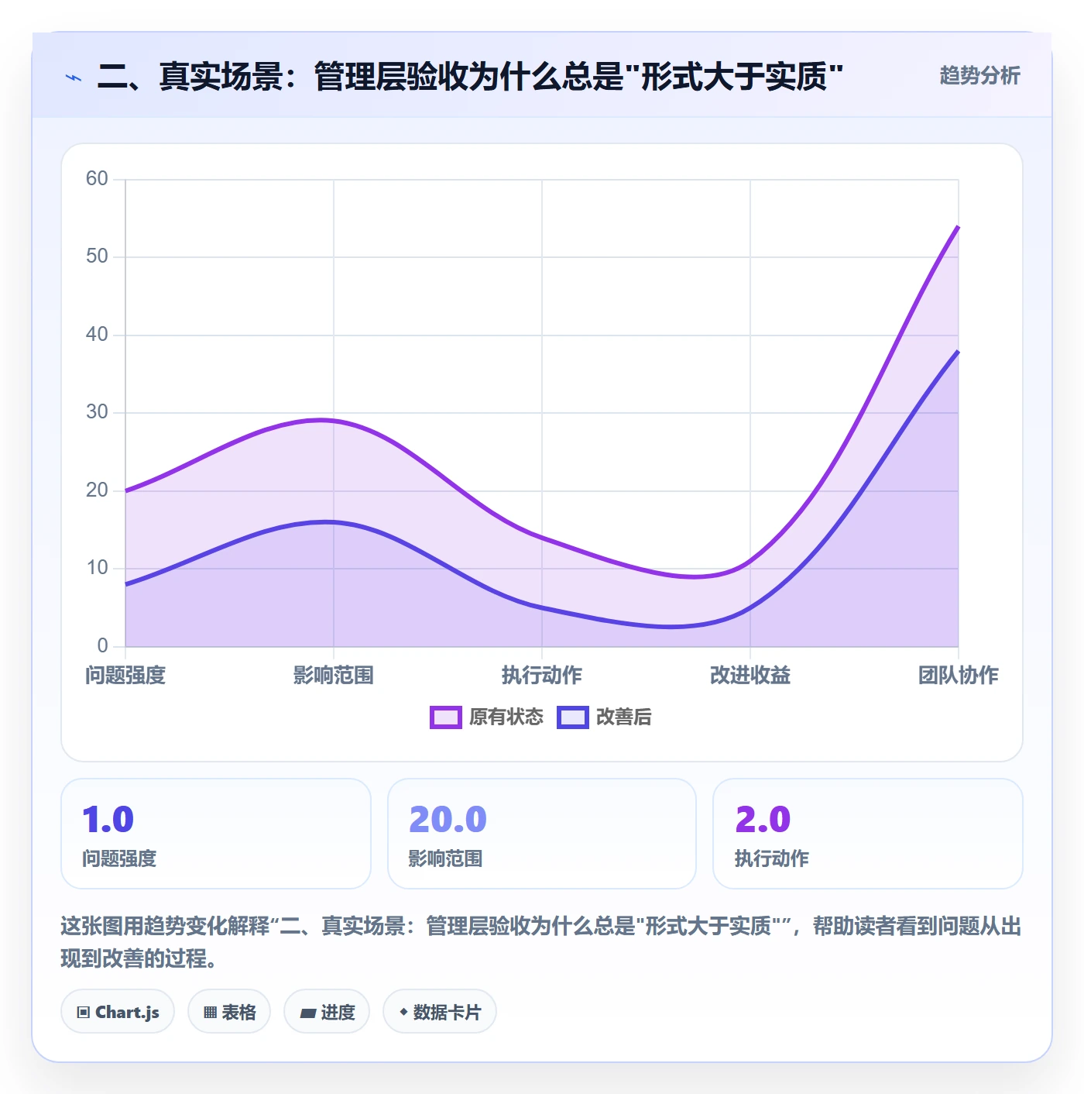Click the 问题强度 label on the chart x-axis
1084x1094 pixels.
[125, 675]
